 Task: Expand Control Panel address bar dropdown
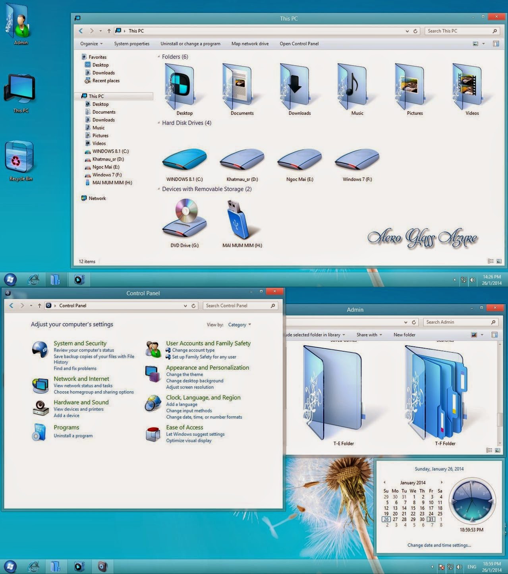[x=185, y=305]
